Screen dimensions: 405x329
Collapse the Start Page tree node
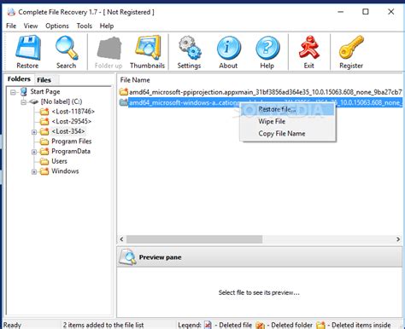point(13,92)
